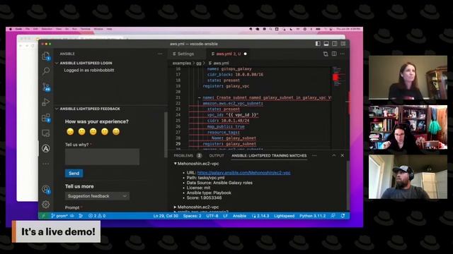
Task: Open the notifications bell in status bar
Action: pos(343,216)
